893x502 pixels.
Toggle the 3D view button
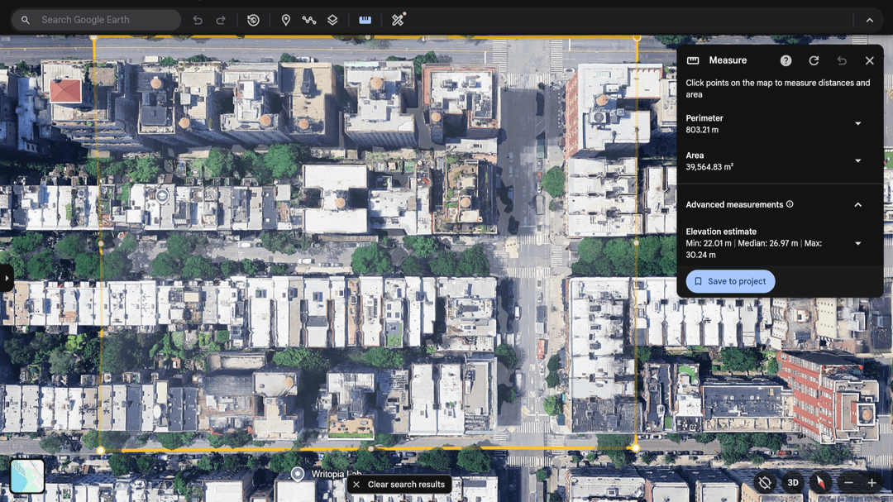click(793, 483)
